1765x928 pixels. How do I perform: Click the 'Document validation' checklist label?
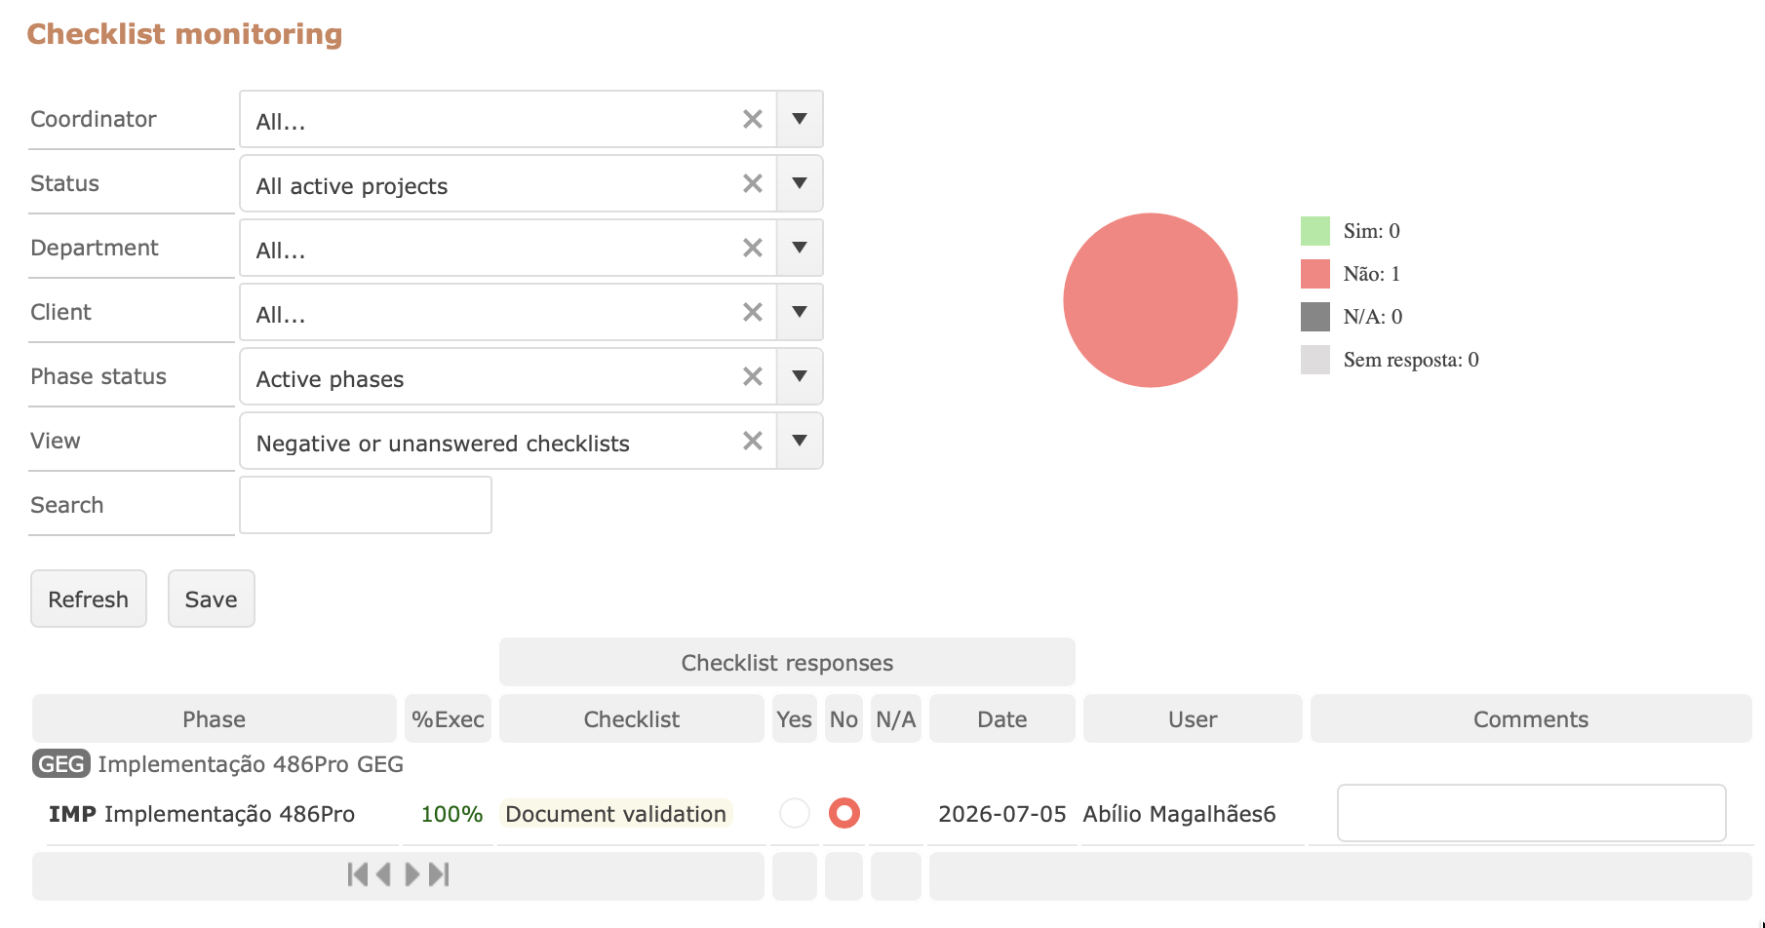(x=616, y=814)
